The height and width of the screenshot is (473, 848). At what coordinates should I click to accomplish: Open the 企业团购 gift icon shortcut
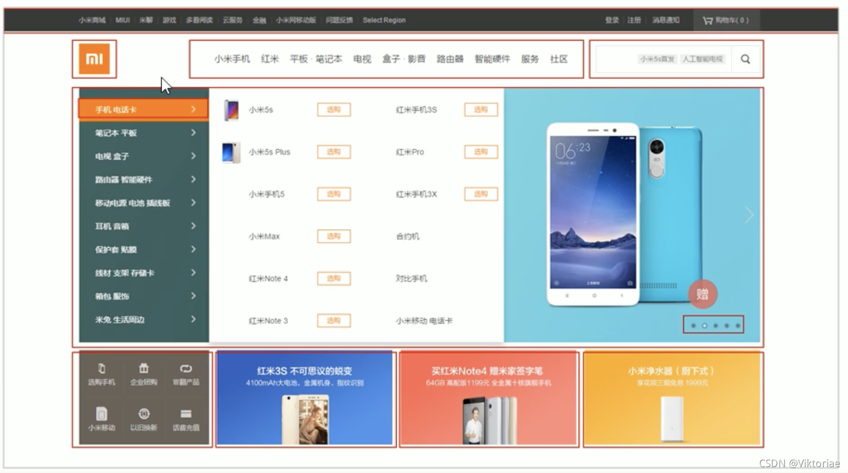pyautogui.click(x=143, y=374)
